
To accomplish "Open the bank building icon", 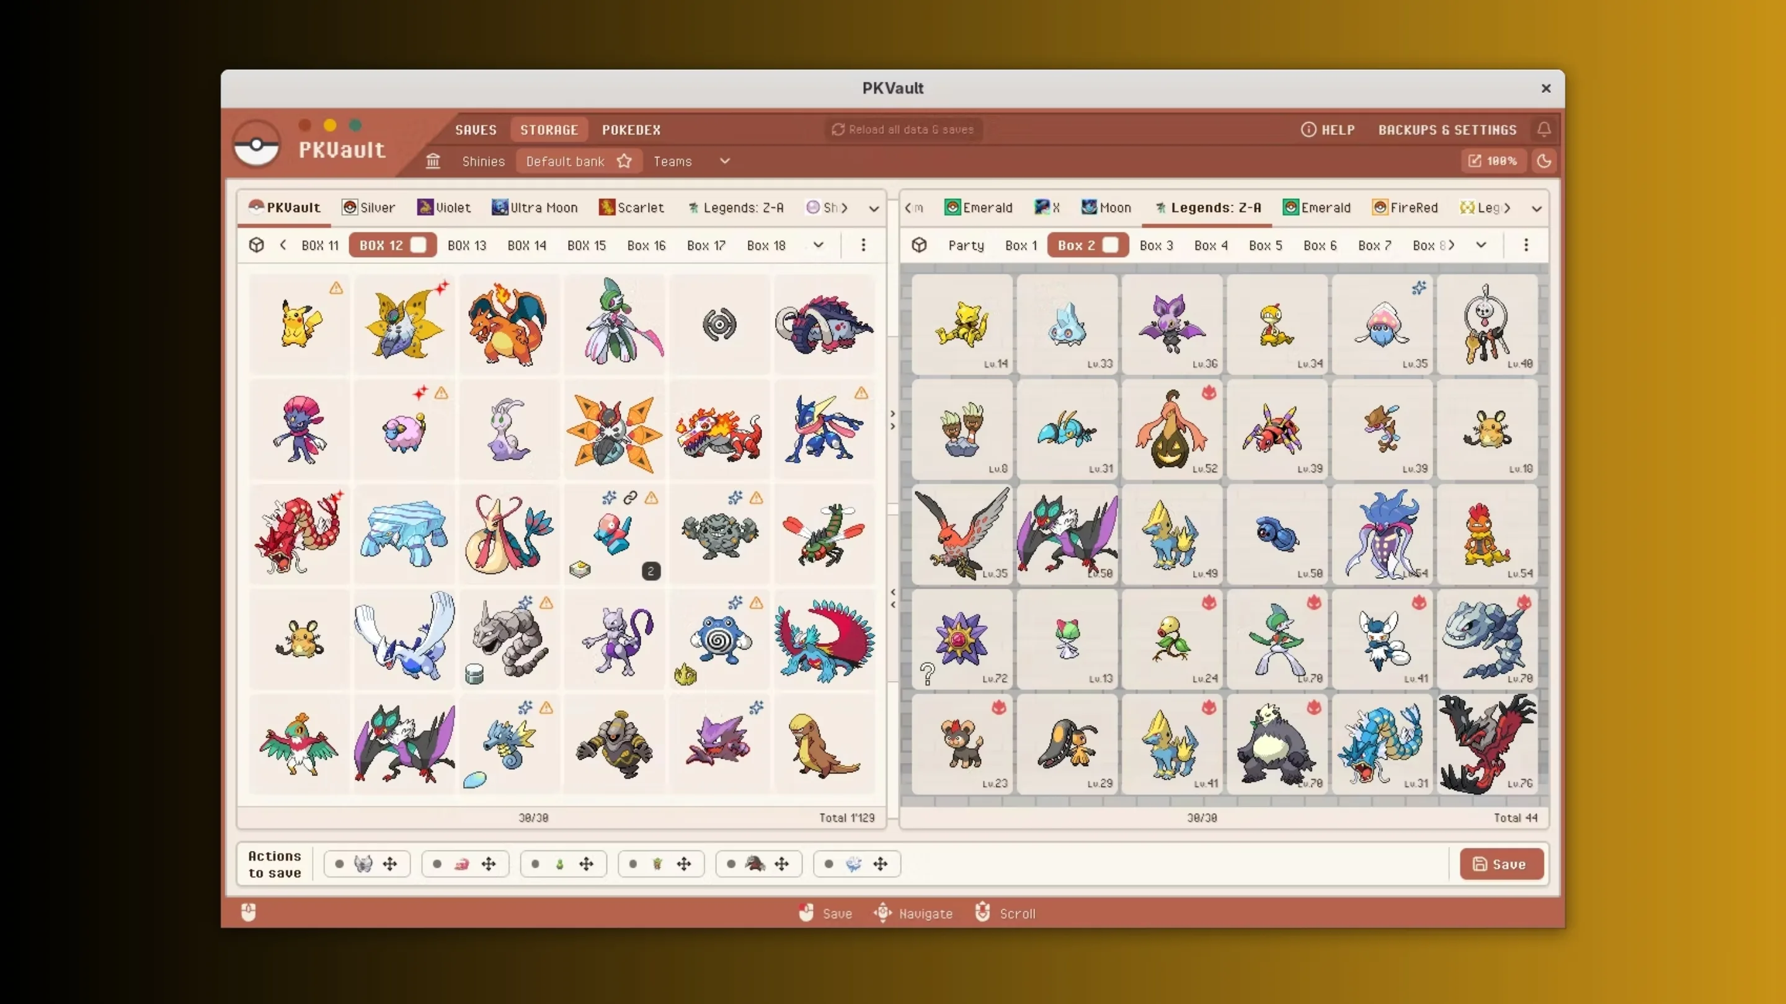I will [x=433, y=161].
